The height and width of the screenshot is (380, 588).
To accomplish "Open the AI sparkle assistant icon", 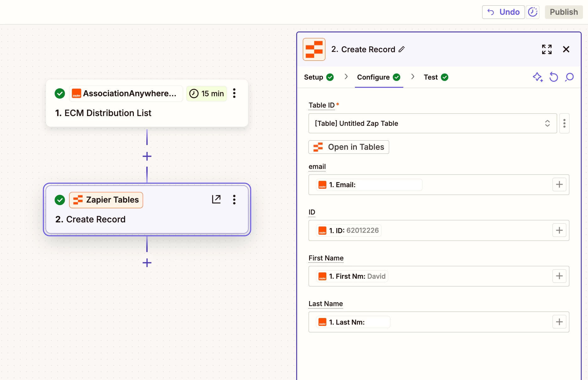I will pos(538,77).
